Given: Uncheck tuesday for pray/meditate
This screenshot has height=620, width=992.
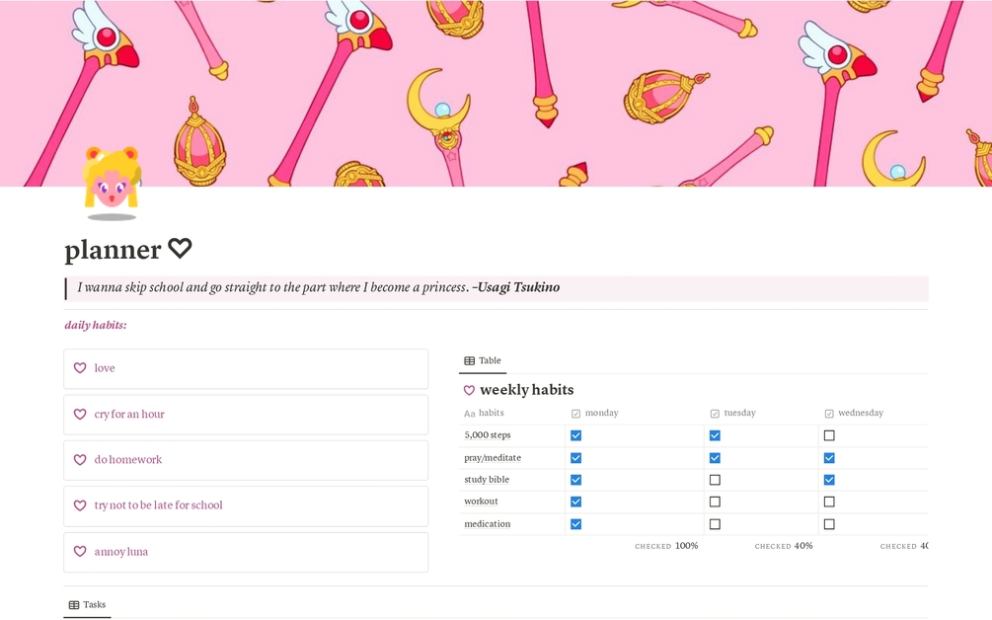Looking at the screenshot, I should (x=715, y=457).
